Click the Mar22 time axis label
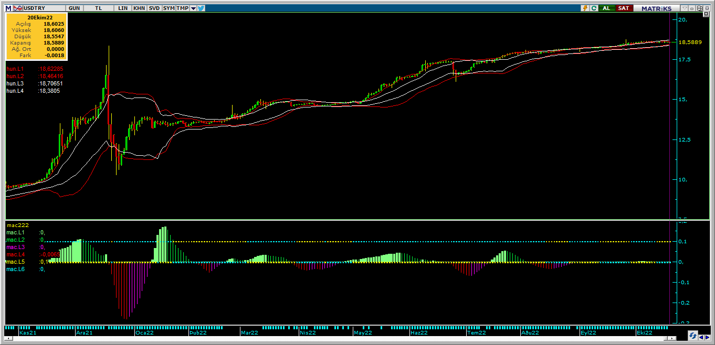This screenshot has height=345, width=715. (x=250, y=332)
